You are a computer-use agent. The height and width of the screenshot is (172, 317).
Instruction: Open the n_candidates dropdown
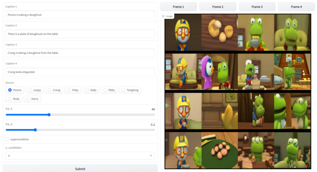(x=80, y=156)
